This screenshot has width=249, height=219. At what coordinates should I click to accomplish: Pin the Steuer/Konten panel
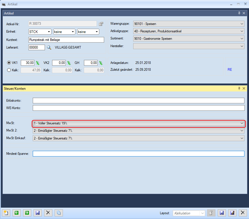(239, 88)
